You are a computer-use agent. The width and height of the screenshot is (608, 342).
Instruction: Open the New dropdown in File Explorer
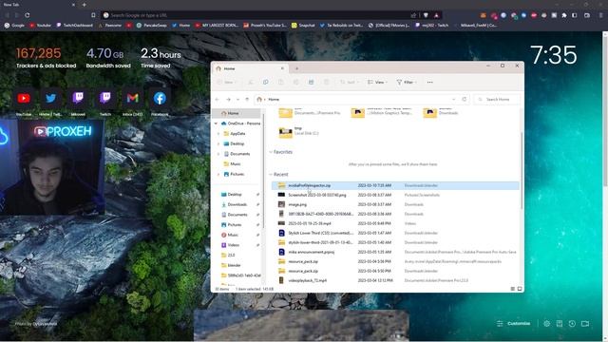(226, 83)
